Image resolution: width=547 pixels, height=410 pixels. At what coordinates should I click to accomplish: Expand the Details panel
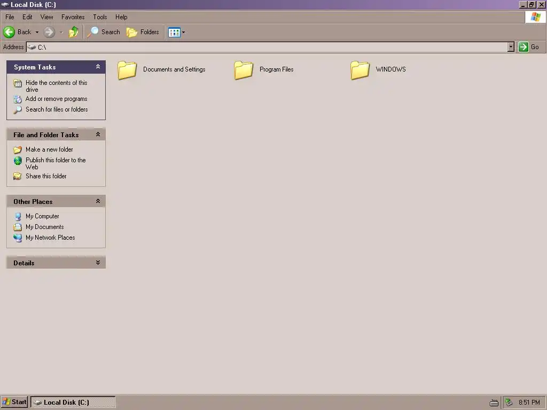point(98,263)
